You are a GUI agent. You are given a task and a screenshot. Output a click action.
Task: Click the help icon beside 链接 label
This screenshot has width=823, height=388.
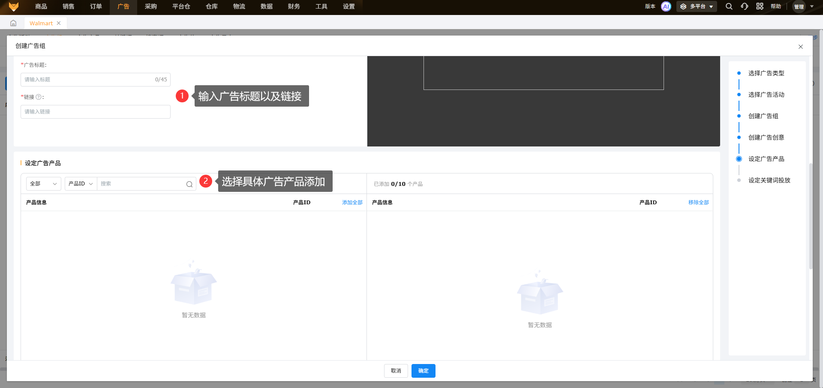39,97
